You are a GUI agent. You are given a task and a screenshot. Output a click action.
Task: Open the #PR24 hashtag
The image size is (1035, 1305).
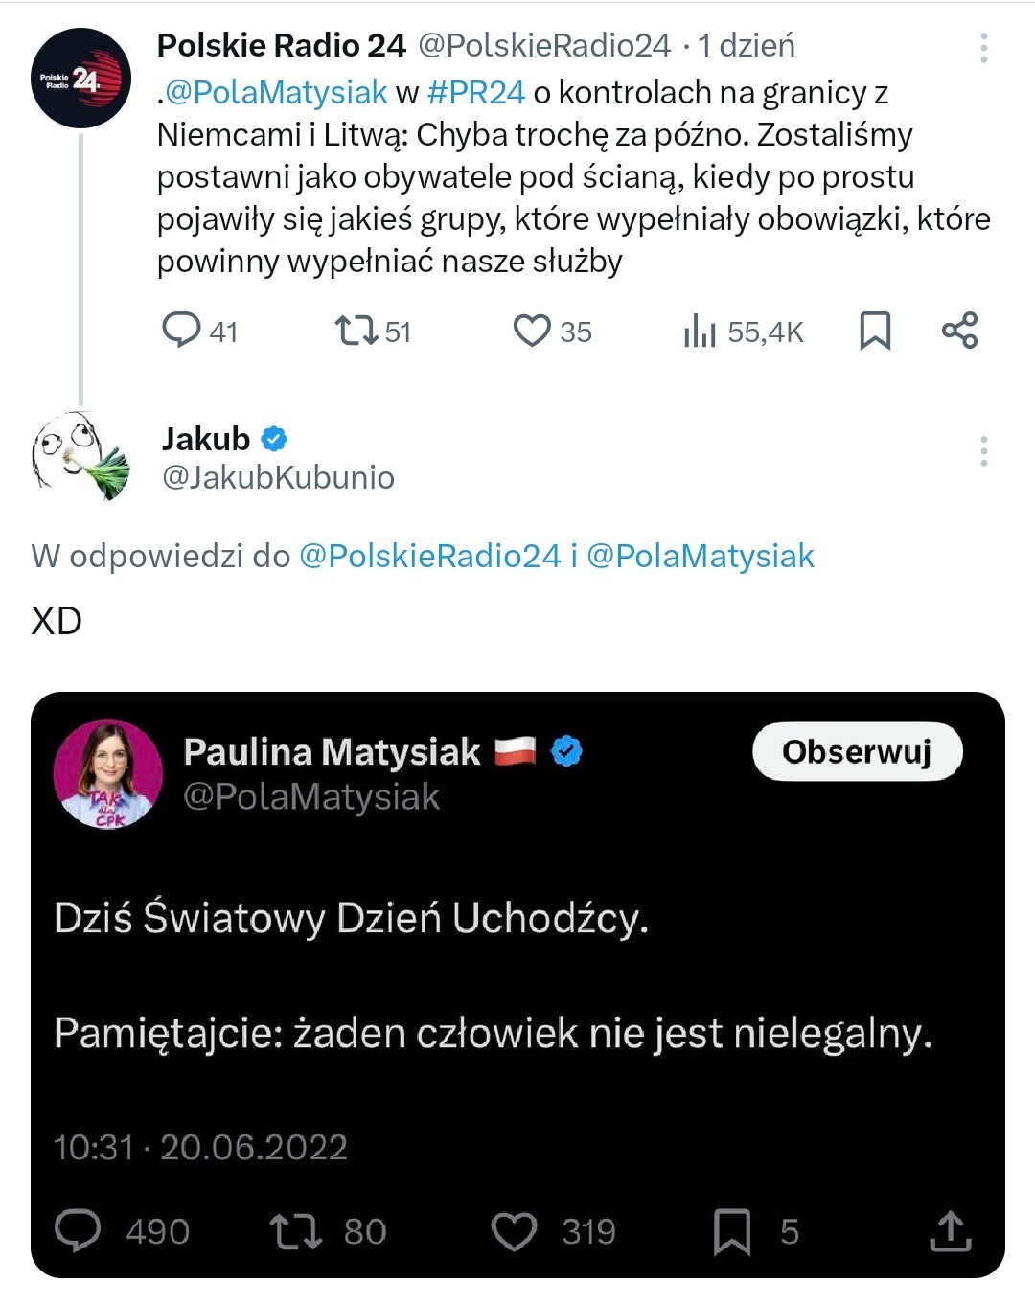click(x=476, y=92)
